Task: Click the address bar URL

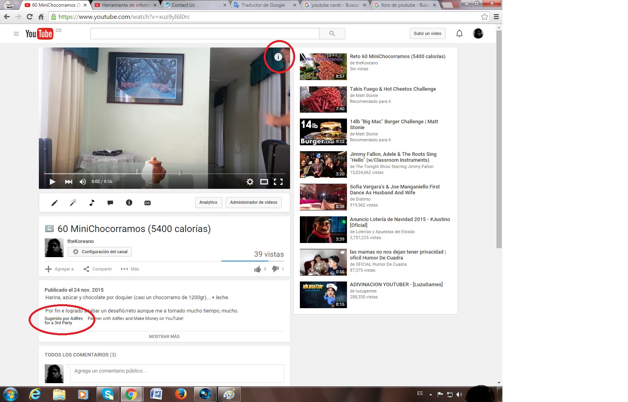Action: [x=124, y=17]
